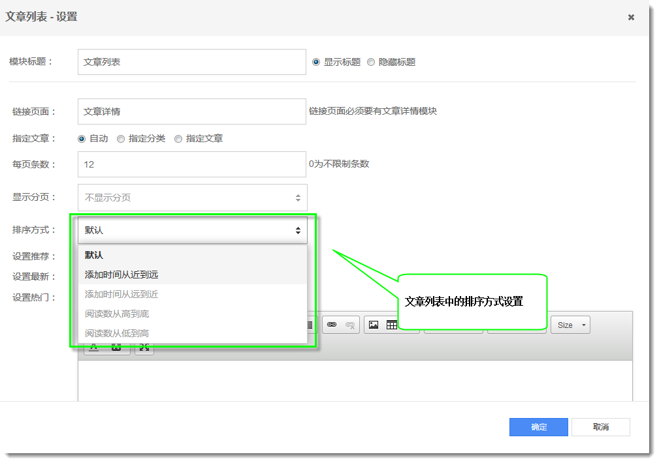Select the 自动 radio option
This screenshot has width=659, height=463.
tap(82, 138)
